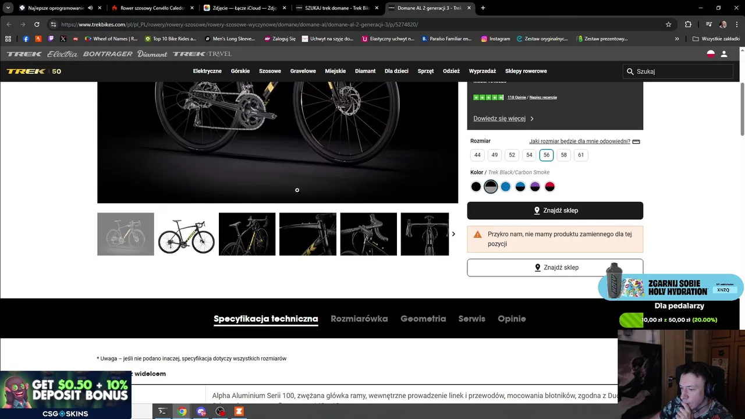745x419 pixels.
Task: Open the Facebook bookmark icon
Action: 26,39
